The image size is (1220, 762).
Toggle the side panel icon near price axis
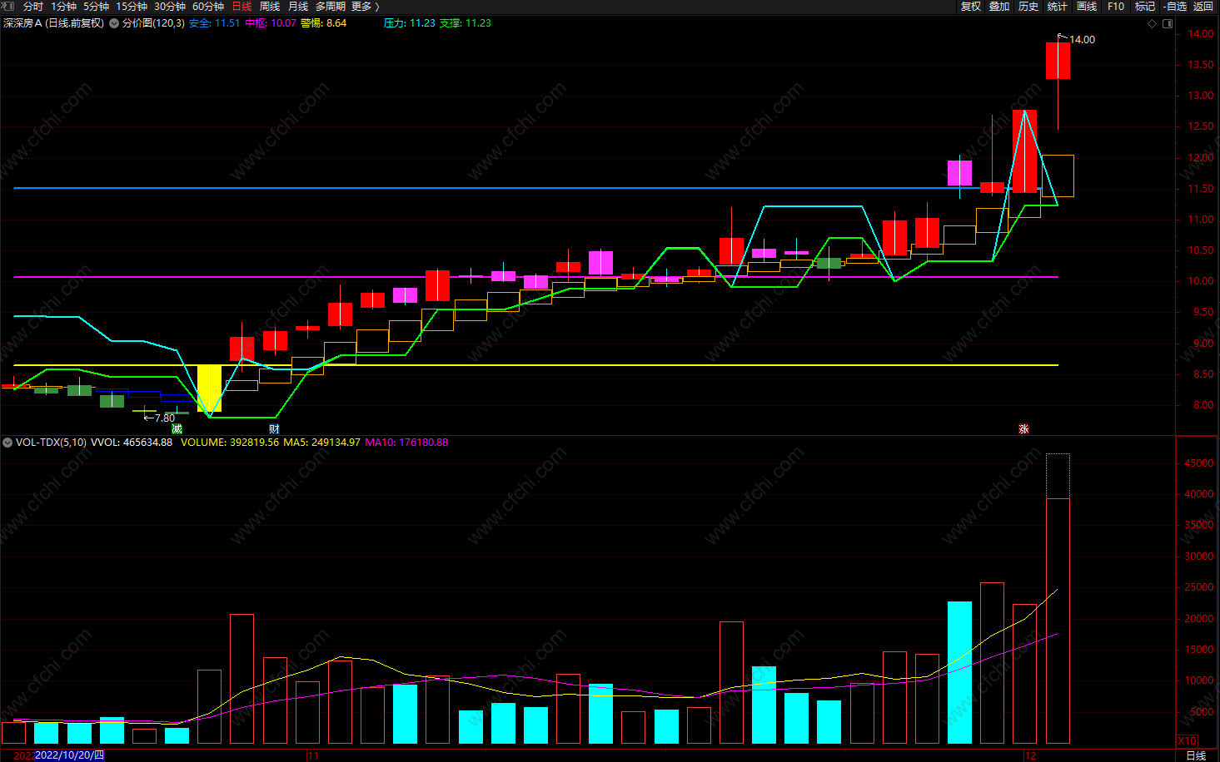tap(1168, 23)
